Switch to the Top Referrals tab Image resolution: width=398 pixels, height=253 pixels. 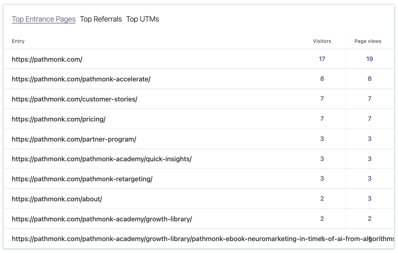[101, 19]
